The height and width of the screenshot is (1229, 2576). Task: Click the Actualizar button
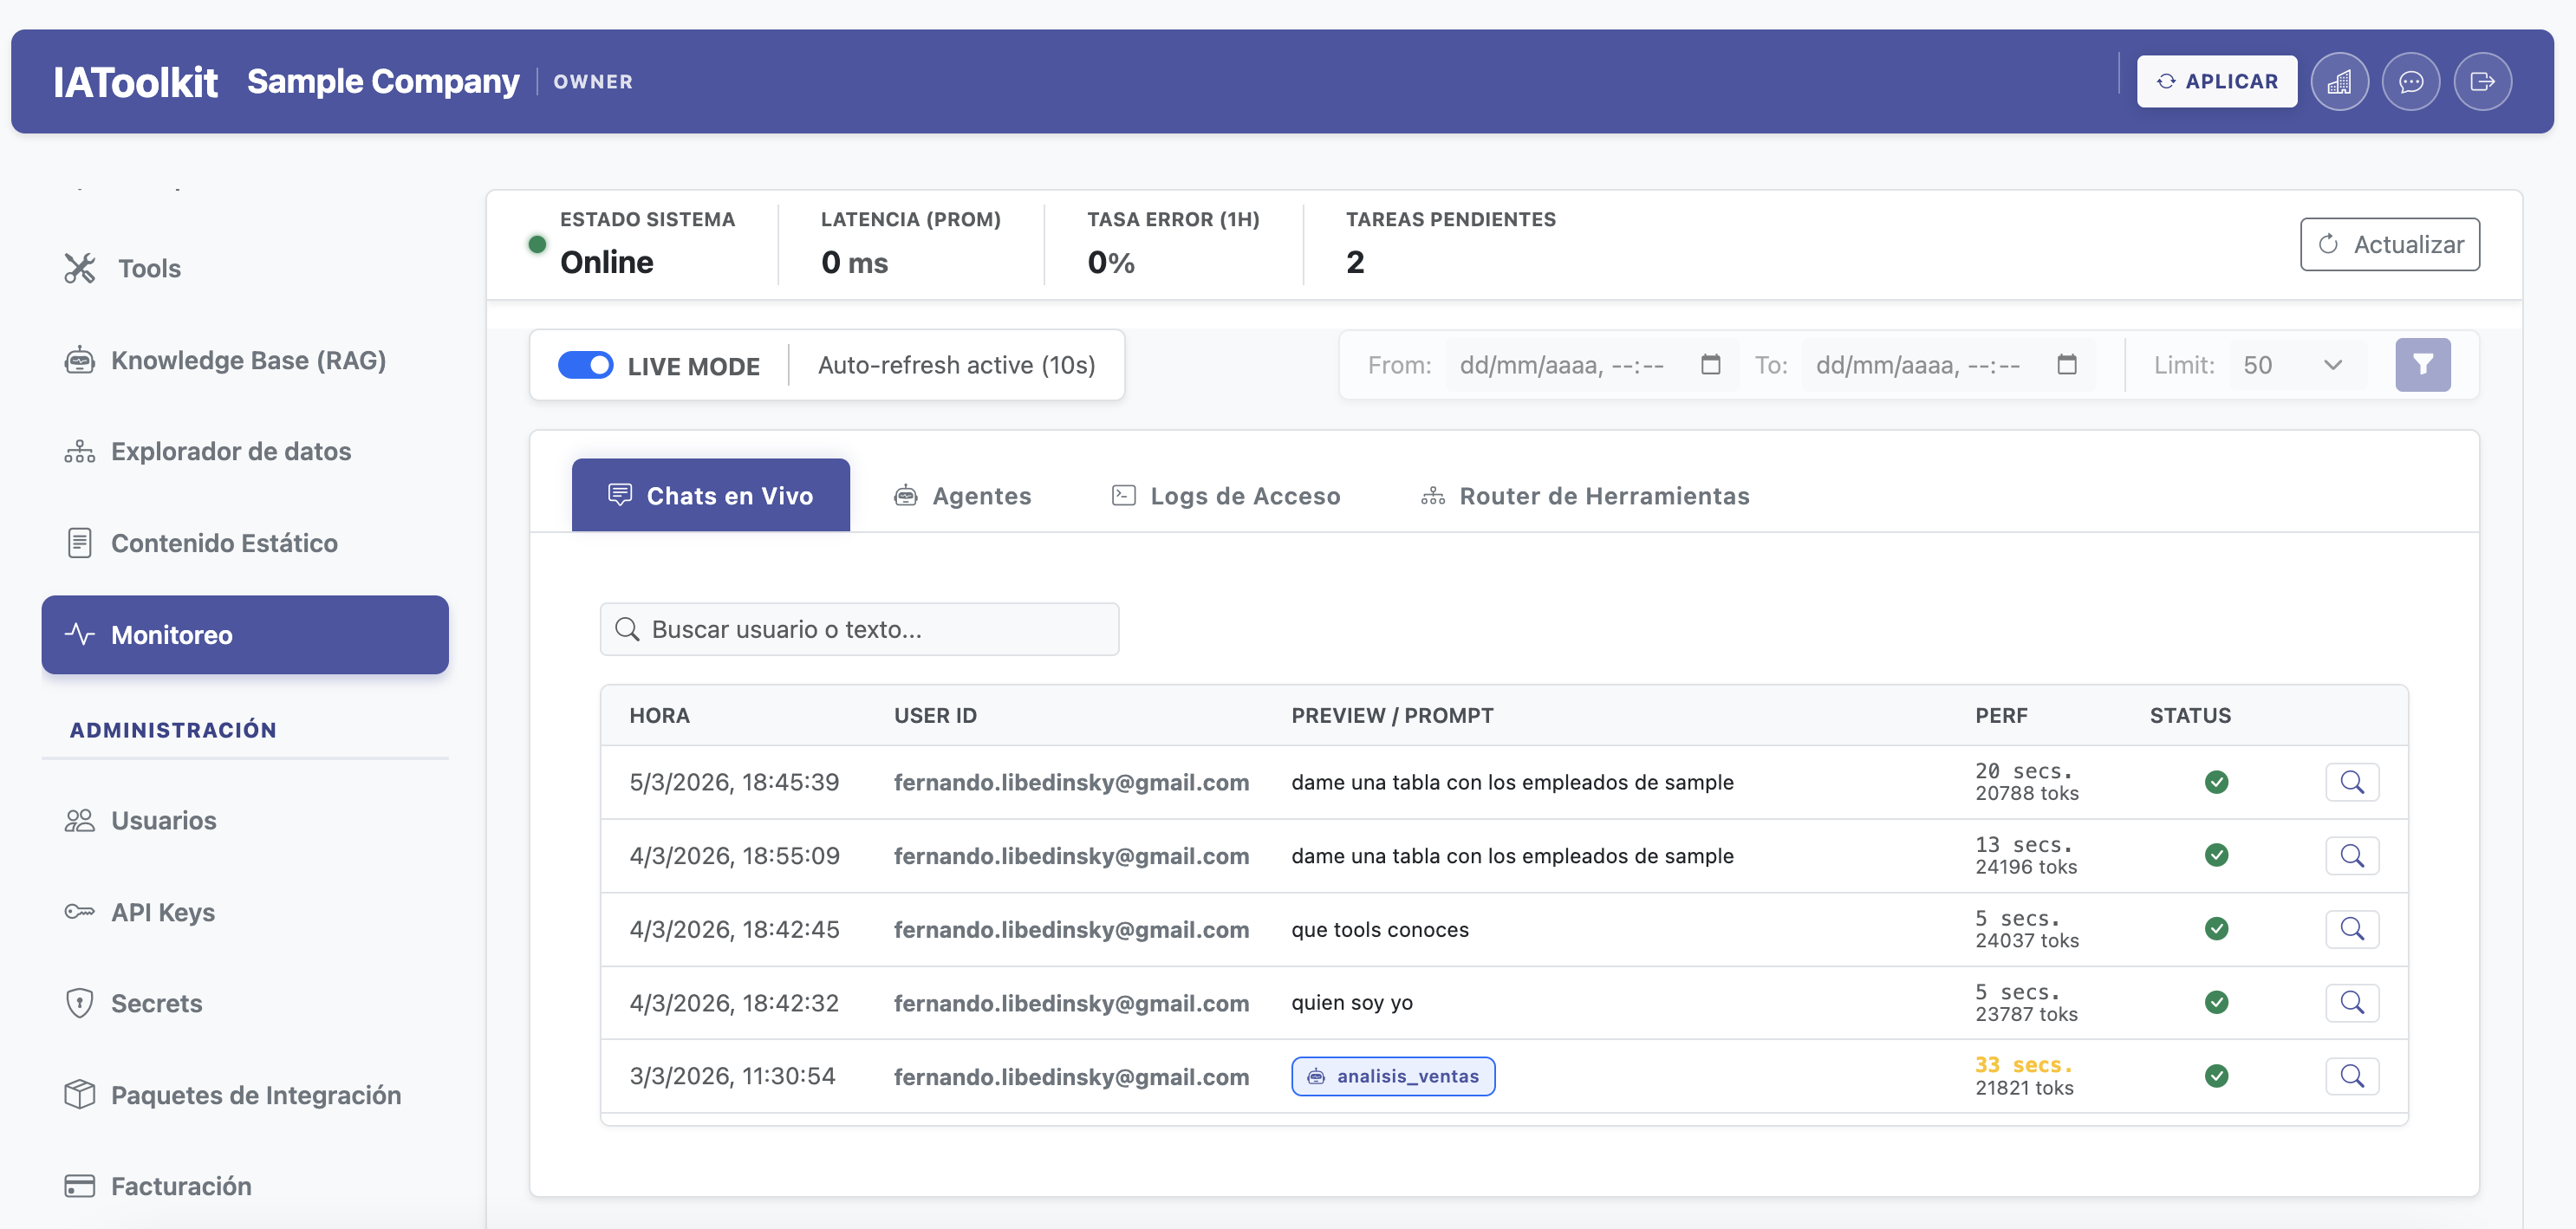tap(2390, 244)
